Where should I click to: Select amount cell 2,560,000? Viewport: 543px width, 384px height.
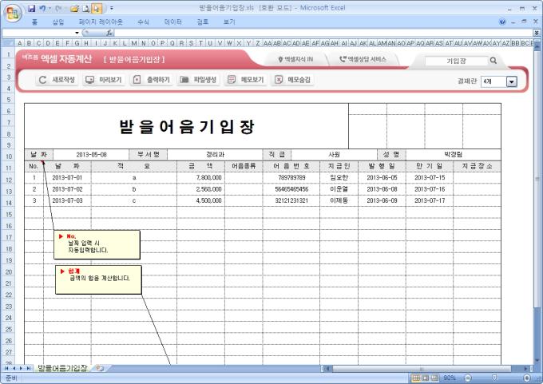(201, 189)
